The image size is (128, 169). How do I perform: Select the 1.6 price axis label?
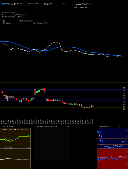(124, 90)
